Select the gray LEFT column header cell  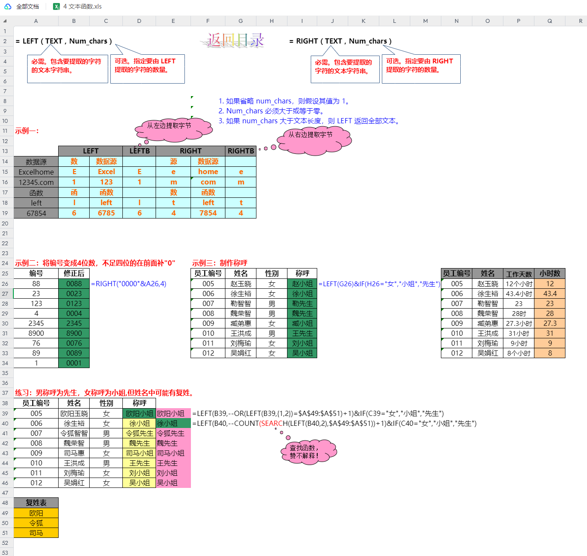[91, 151]
